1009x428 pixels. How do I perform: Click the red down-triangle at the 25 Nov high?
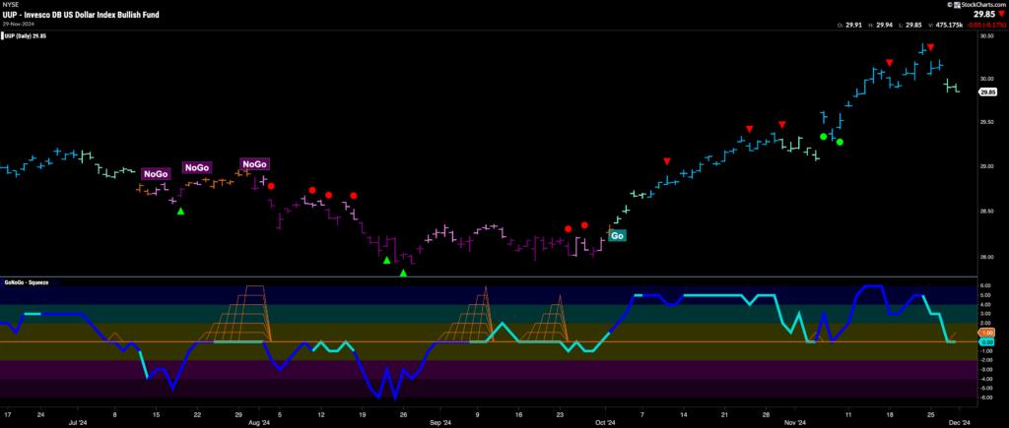(x=930, y=47)
